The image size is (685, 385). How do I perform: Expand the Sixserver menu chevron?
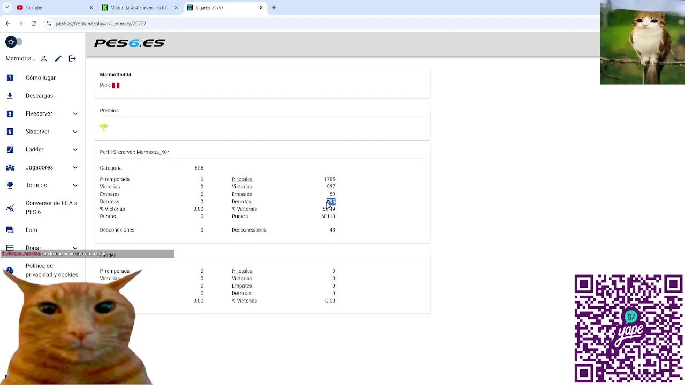75,132
